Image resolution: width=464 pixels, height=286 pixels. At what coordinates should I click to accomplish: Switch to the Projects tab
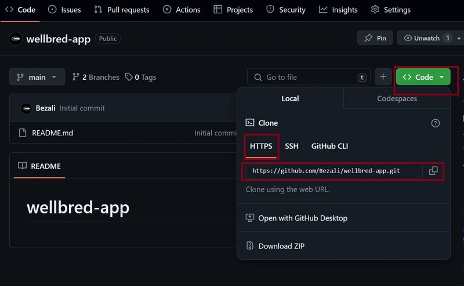pyautogui.click(x=233, y=10)
